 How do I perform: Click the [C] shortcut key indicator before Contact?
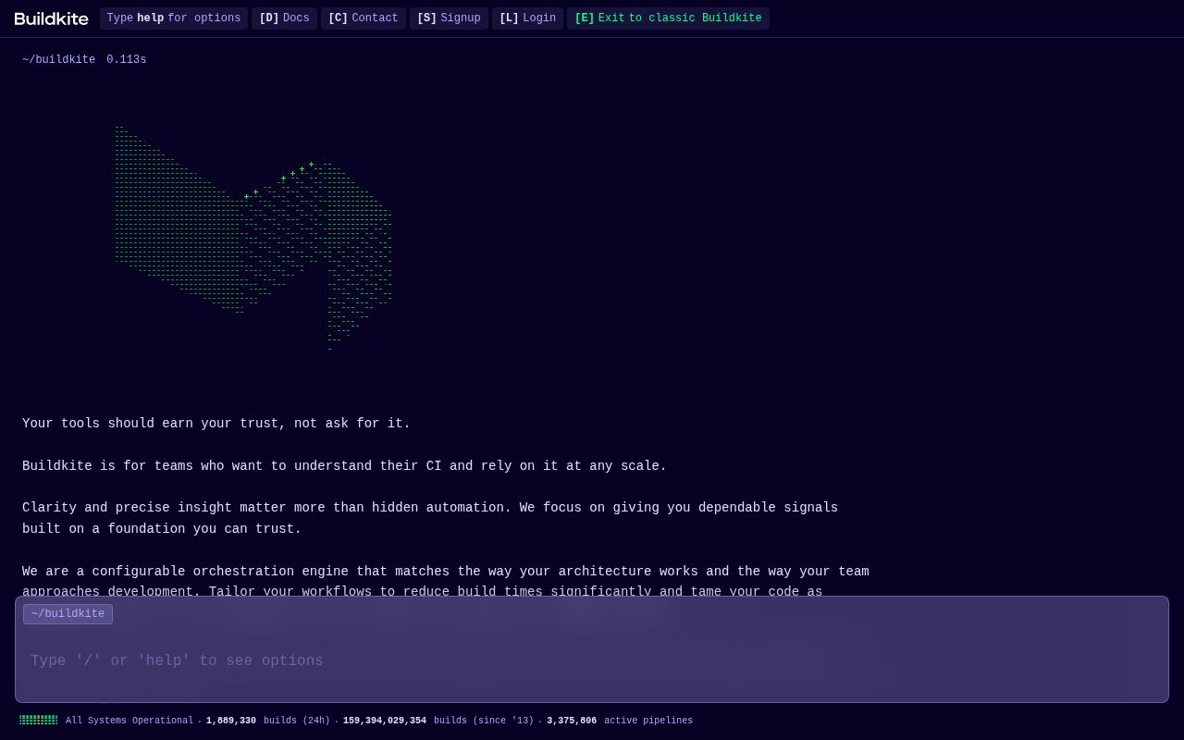pos(338,18)
